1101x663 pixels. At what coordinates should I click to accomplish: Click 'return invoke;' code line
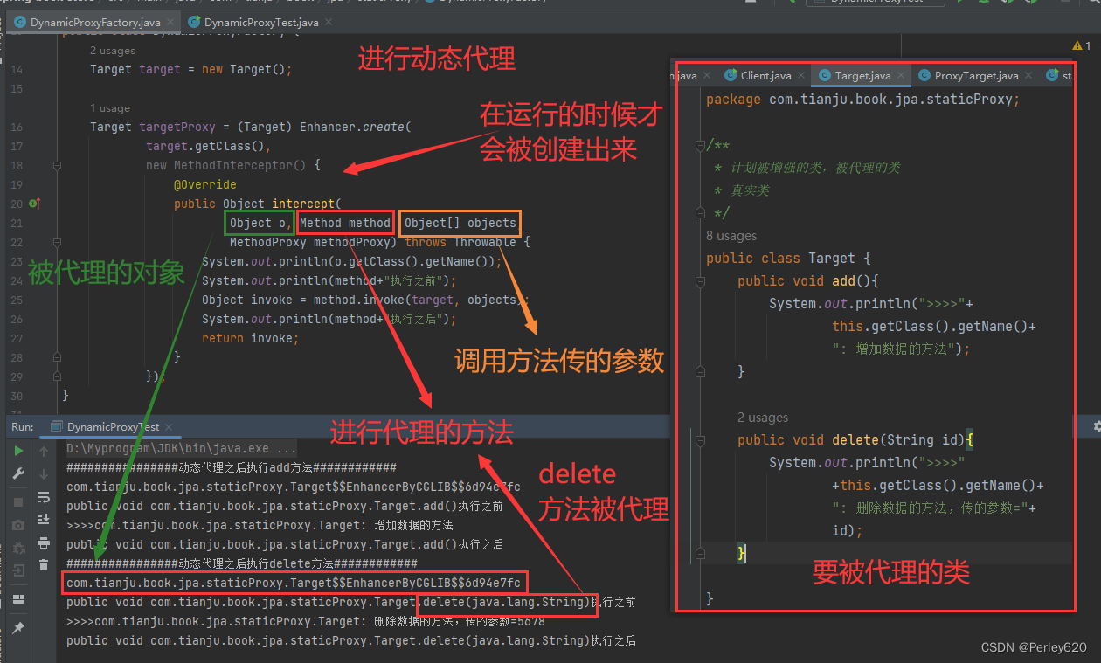[x=250, y=338]
